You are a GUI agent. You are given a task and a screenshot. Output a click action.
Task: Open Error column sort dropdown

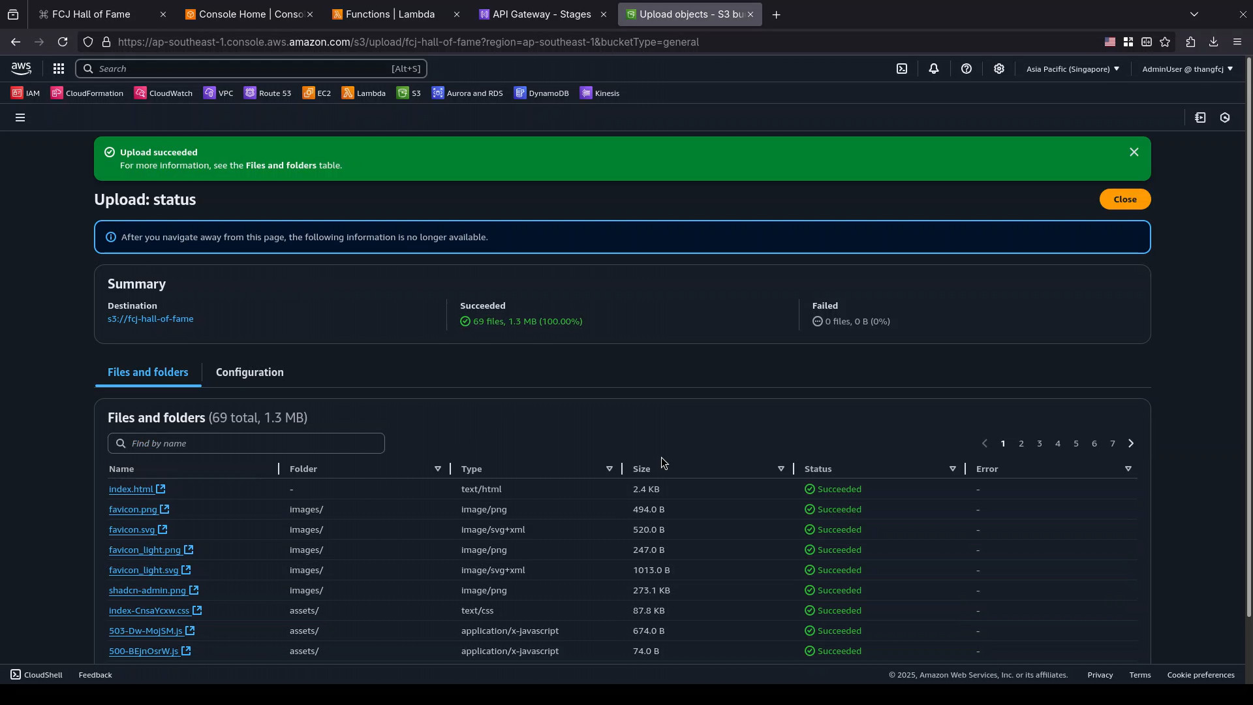tap(1128, 469)
